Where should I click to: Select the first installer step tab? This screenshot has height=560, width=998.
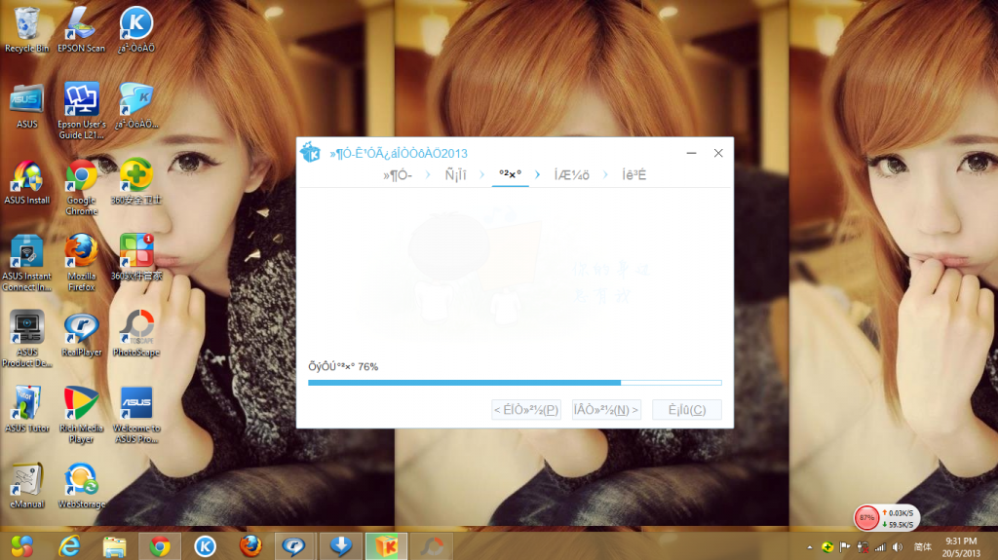399,175
